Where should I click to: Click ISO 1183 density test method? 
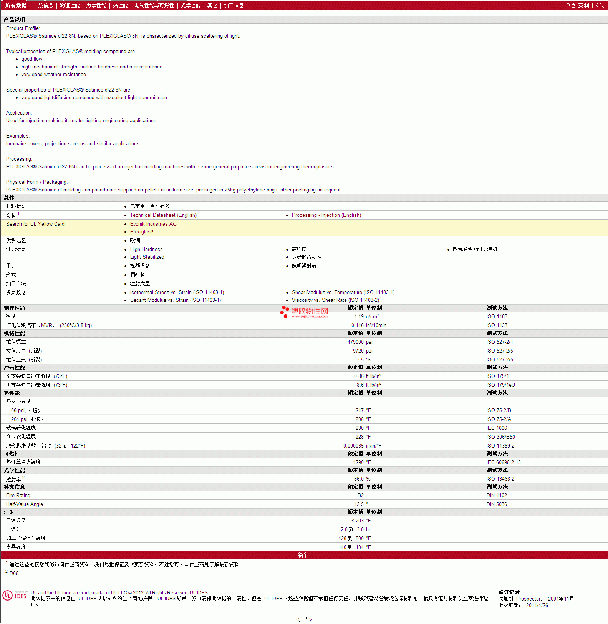[x=497, y=317]
